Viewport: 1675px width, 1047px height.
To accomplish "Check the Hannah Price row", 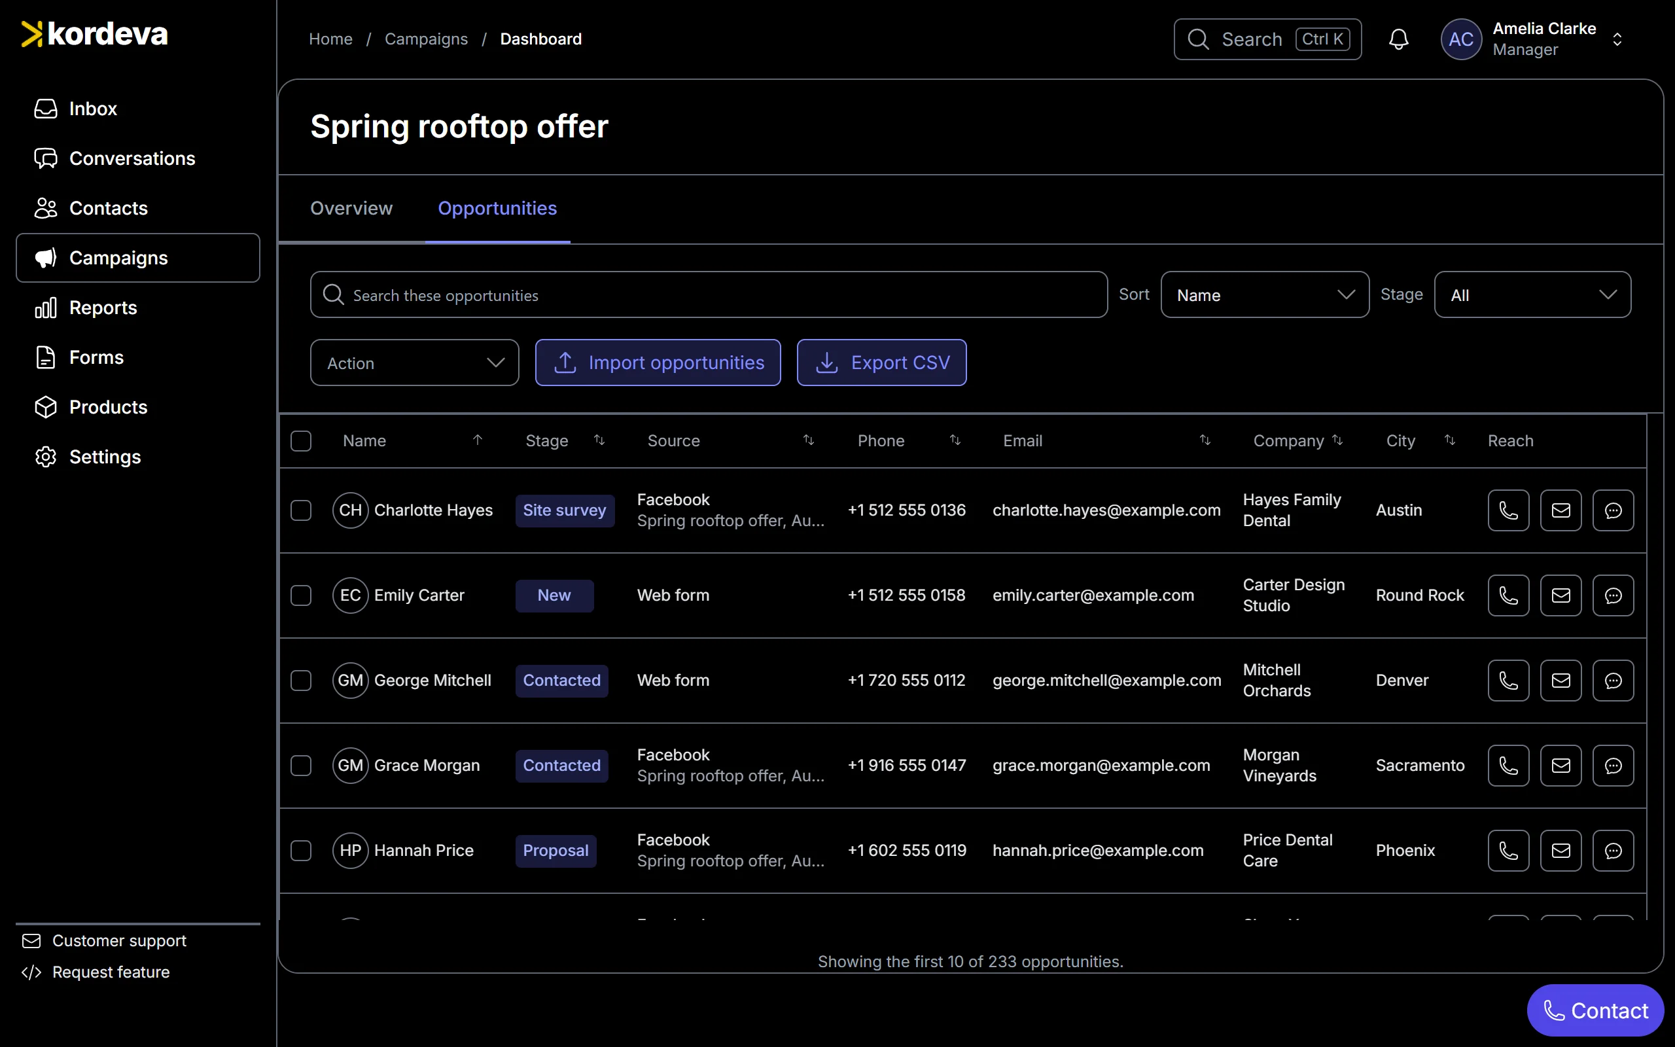I will pyautogui.click(x=301, y=851).
